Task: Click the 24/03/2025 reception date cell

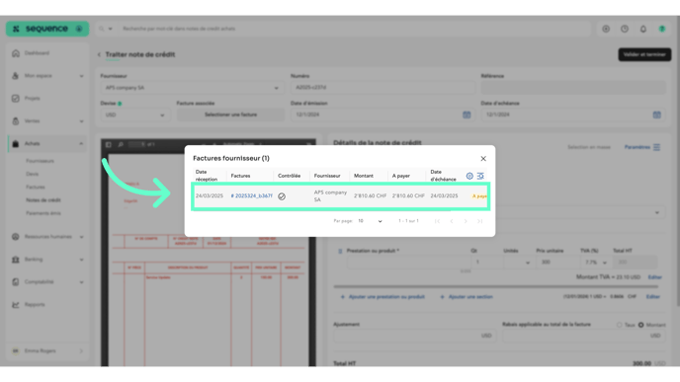Action: (209, 195)
